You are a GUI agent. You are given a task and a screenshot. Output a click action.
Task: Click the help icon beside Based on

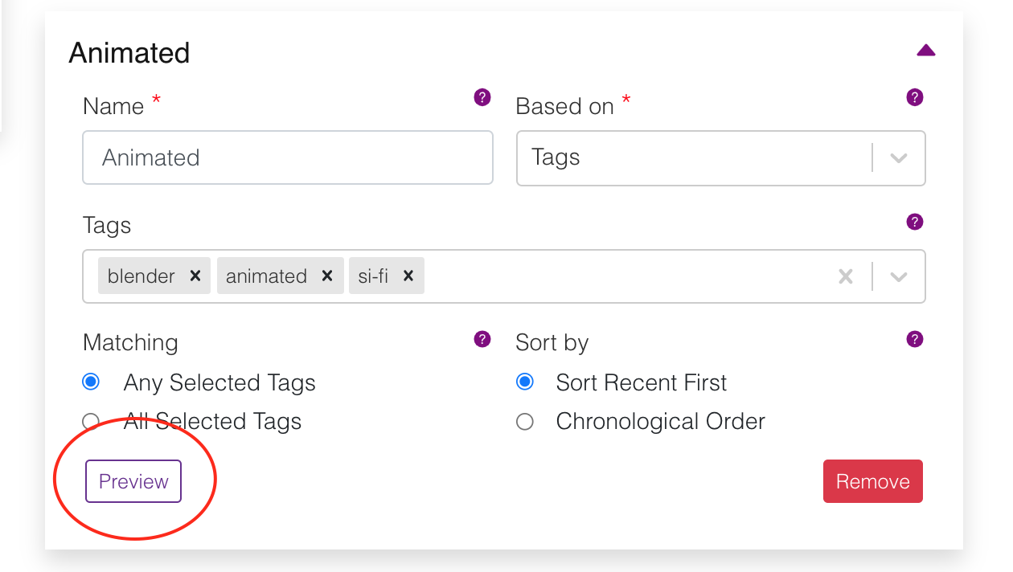pos(914,97)
